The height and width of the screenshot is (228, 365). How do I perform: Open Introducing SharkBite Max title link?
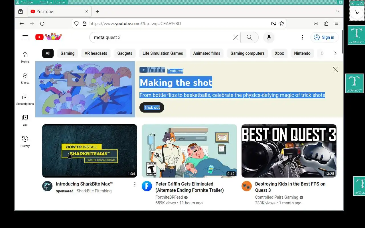click(x=84, y=184)
